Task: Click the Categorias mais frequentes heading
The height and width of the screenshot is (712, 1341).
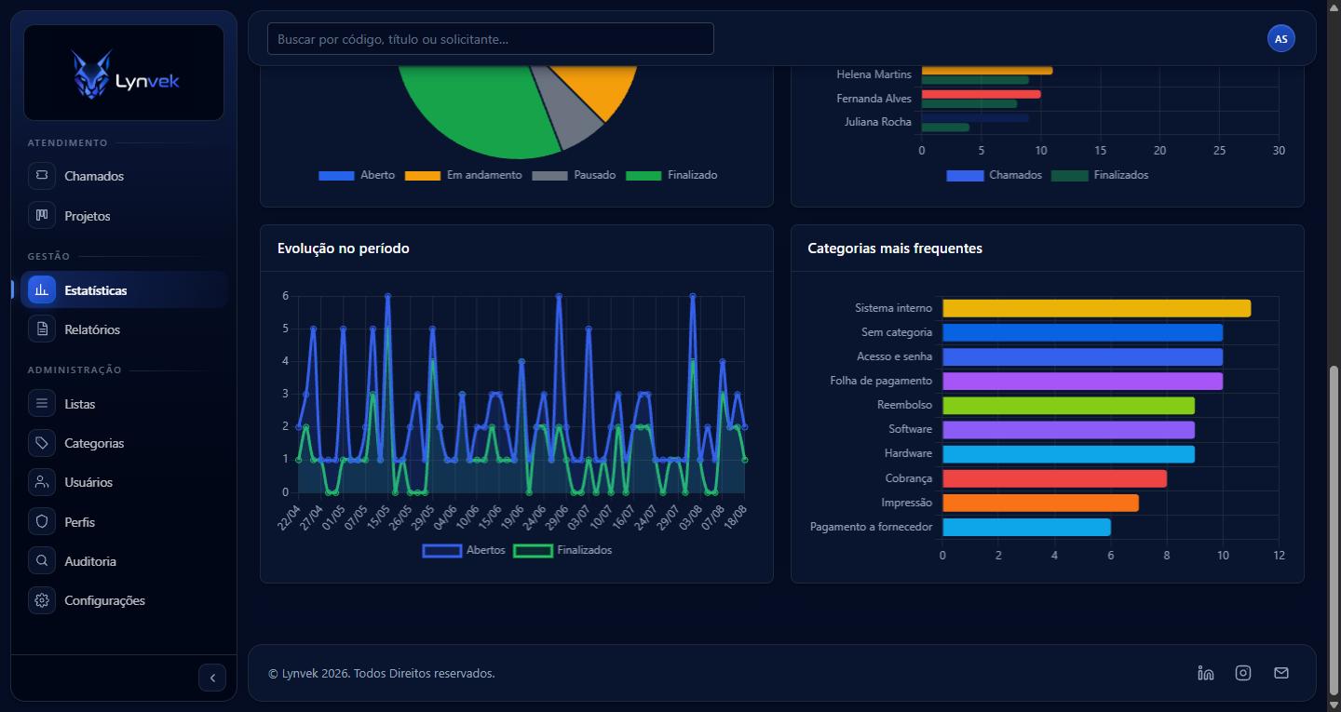Action: pos(895,249)
